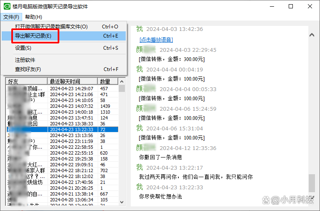Select row dated 2024-04-22 17:40:56

point(62,182)
